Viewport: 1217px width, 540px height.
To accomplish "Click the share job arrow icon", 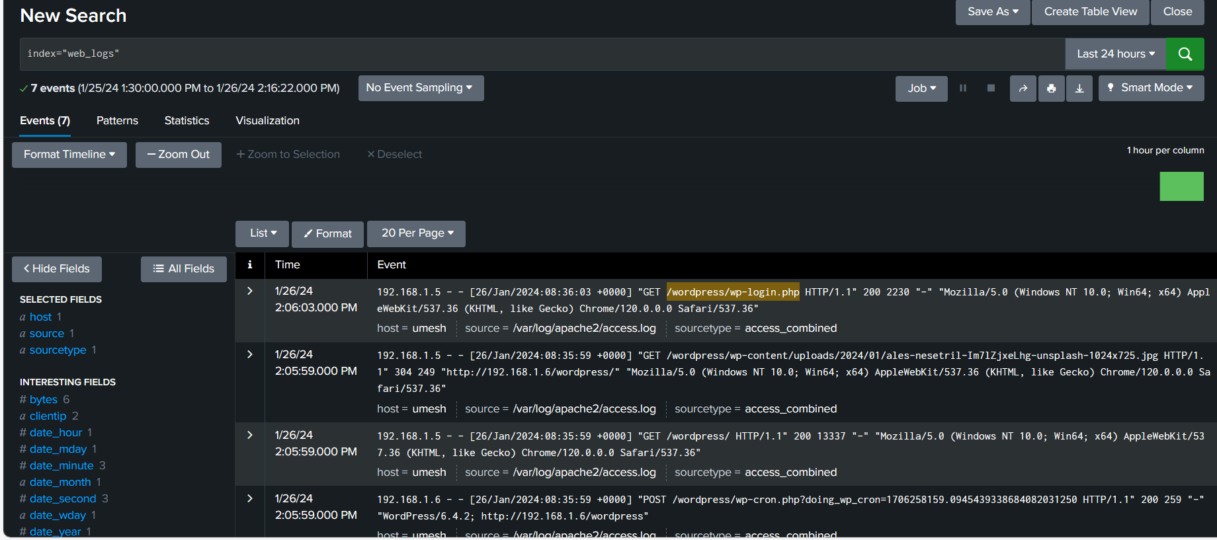I will coord(1023,89).
